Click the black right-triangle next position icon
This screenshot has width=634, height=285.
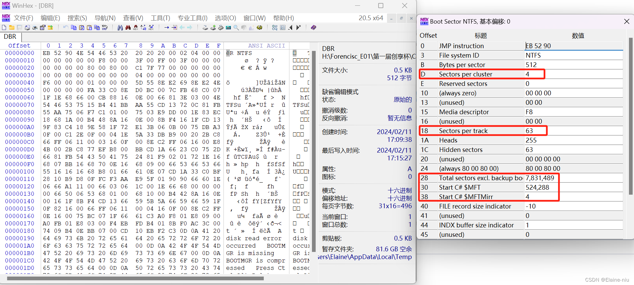298,28
